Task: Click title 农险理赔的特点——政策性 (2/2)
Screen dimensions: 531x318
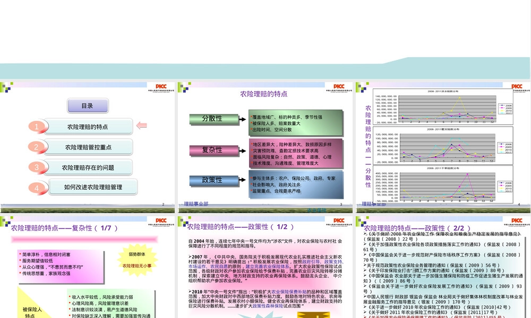Action: tap(417, 228)
